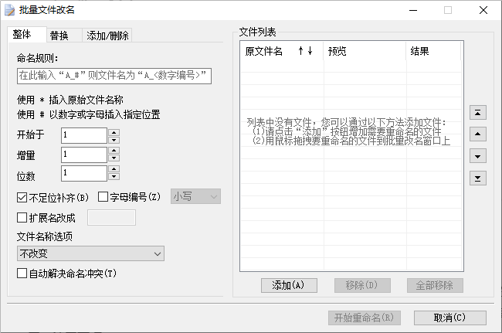502x333 pixels.
Task: Move selected file to bottom of list
Action: [x=477, y=178]
